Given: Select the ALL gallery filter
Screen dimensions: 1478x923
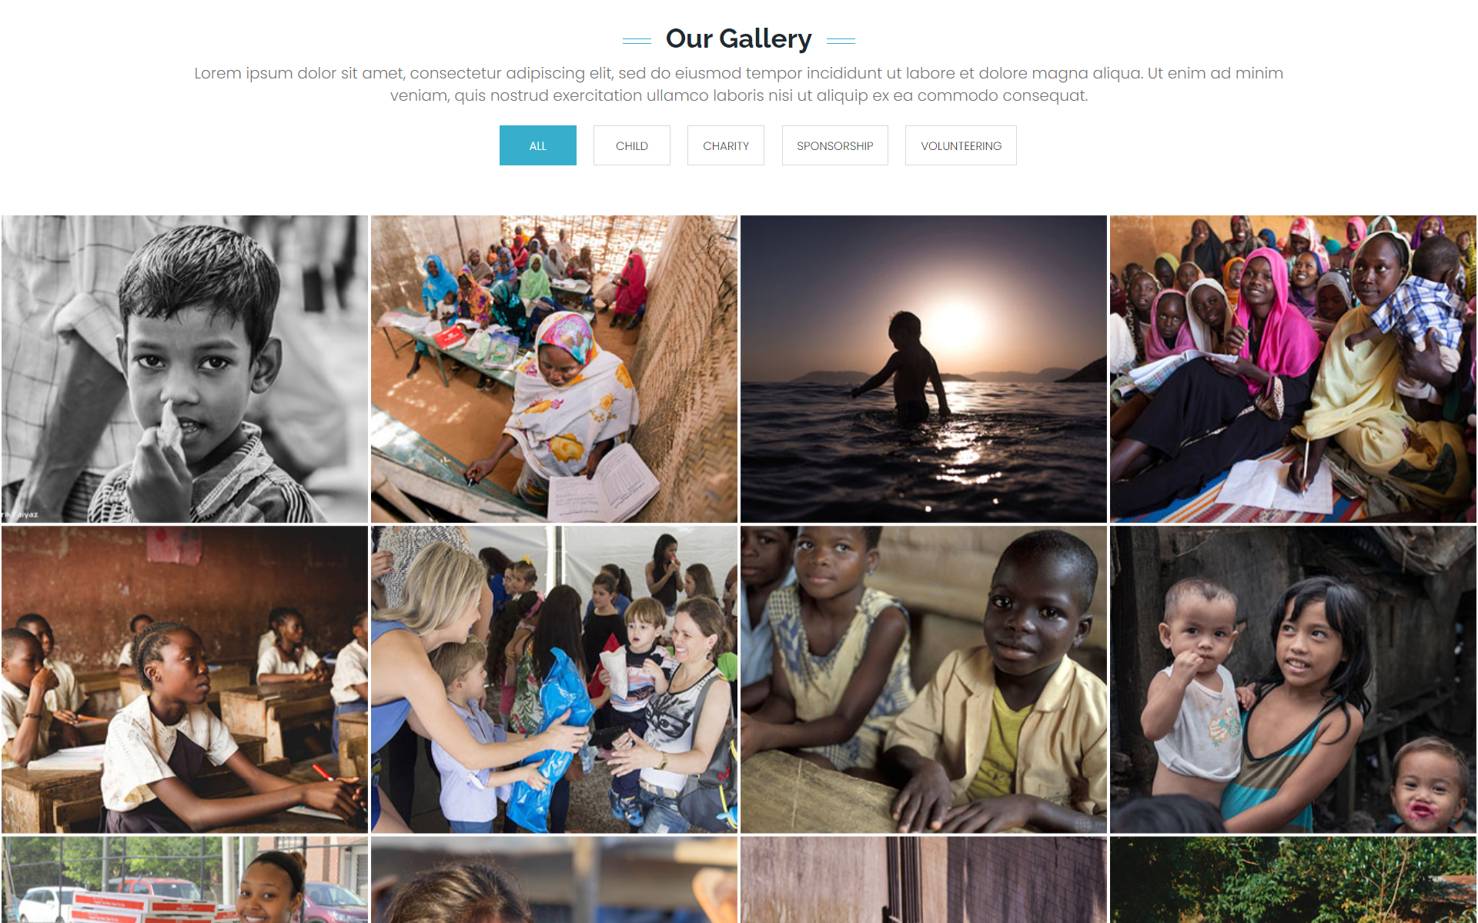Looking at the screenshot, I should [x=537, y=145].
